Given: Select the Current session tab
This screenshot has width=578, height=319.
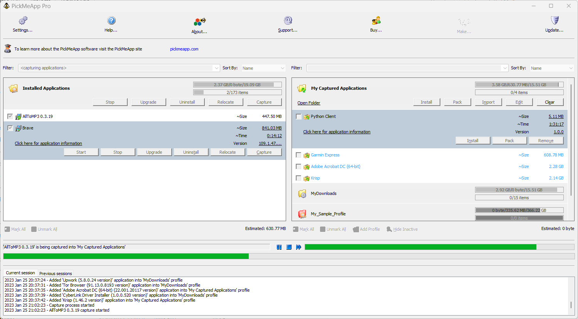Looking at the screenshot, I should [x=20, y=273].
